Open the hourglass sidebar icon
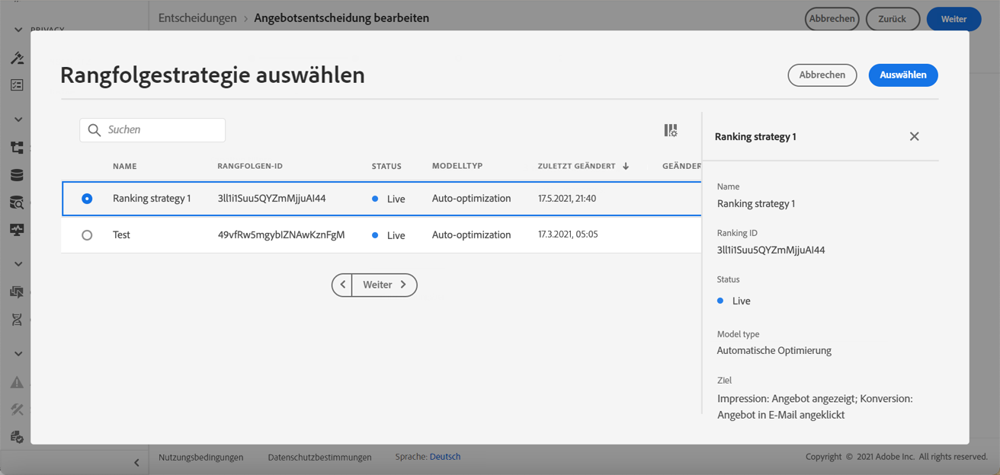The width and height of the screenshot is (1000, 475). pyautogui.click(x=17, y=320)
